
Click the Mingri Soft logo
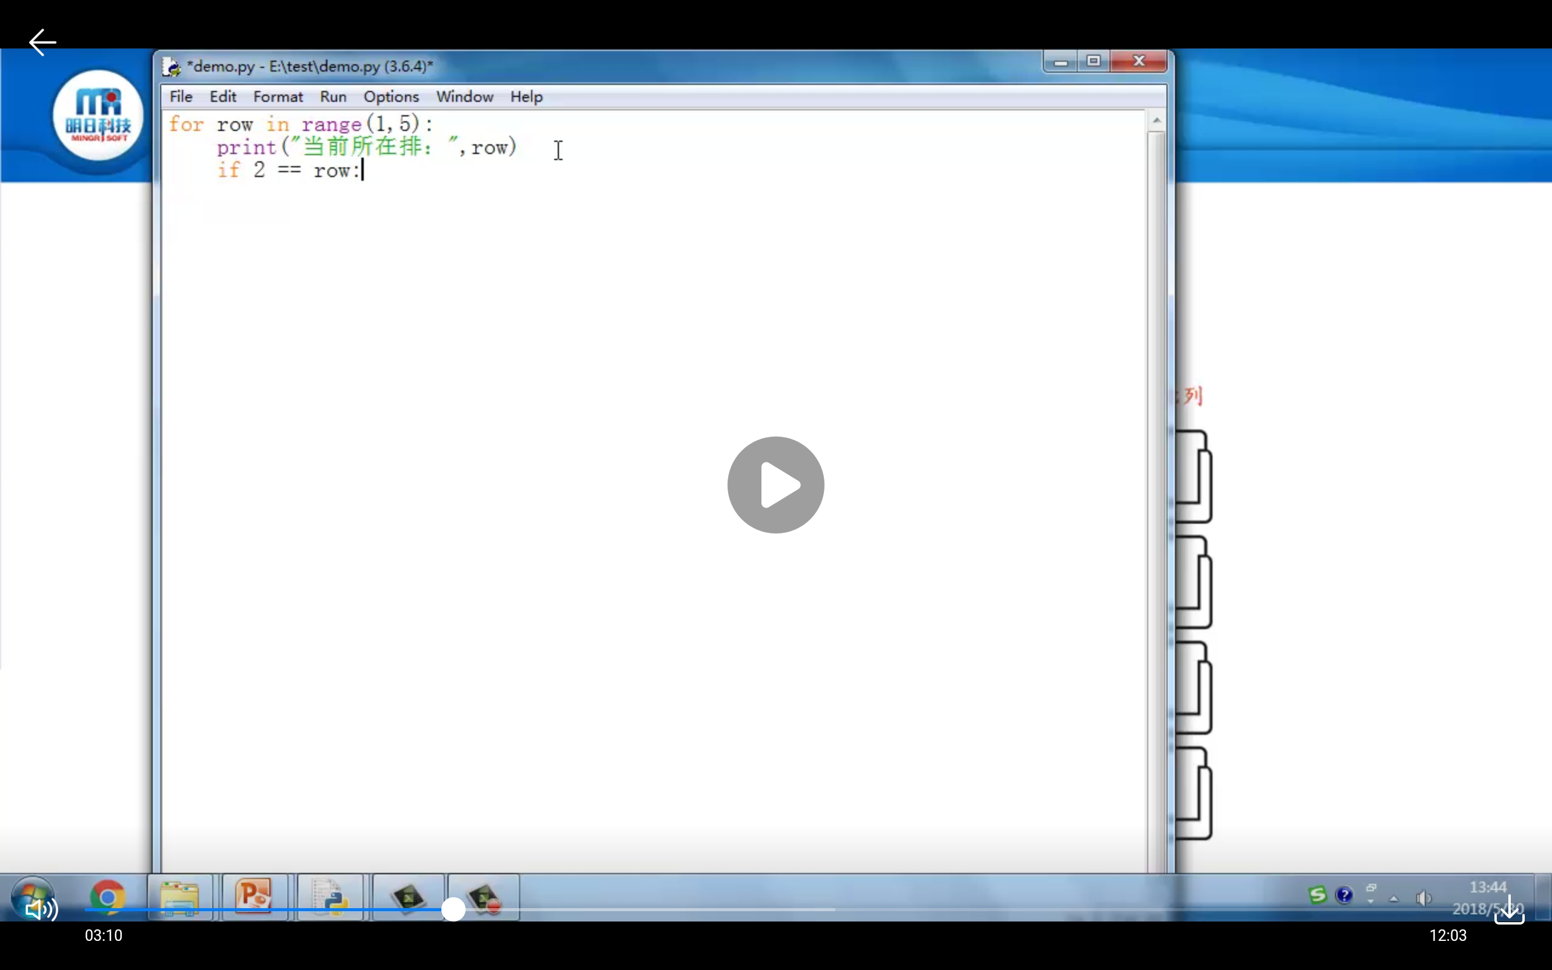[98, 116]
